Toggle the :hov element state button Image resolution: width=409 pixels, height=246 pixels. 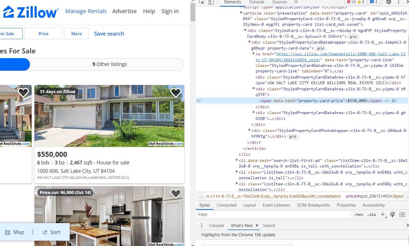click(x=359, y=215)
